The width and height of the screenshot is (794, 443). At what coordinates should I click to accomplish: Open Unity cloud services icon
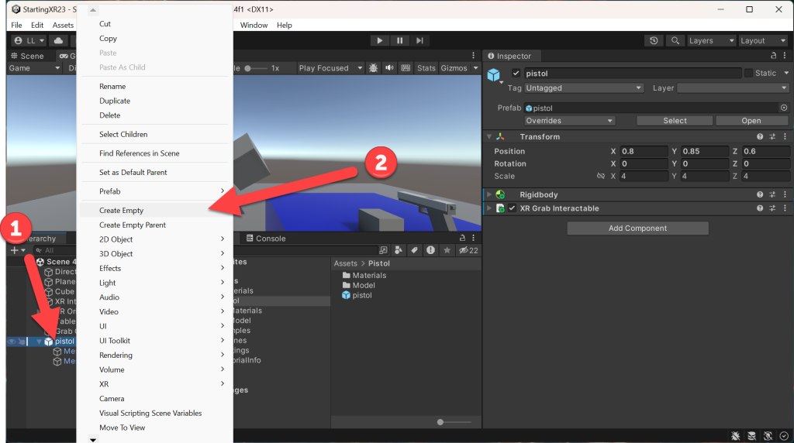click(59, 40)
